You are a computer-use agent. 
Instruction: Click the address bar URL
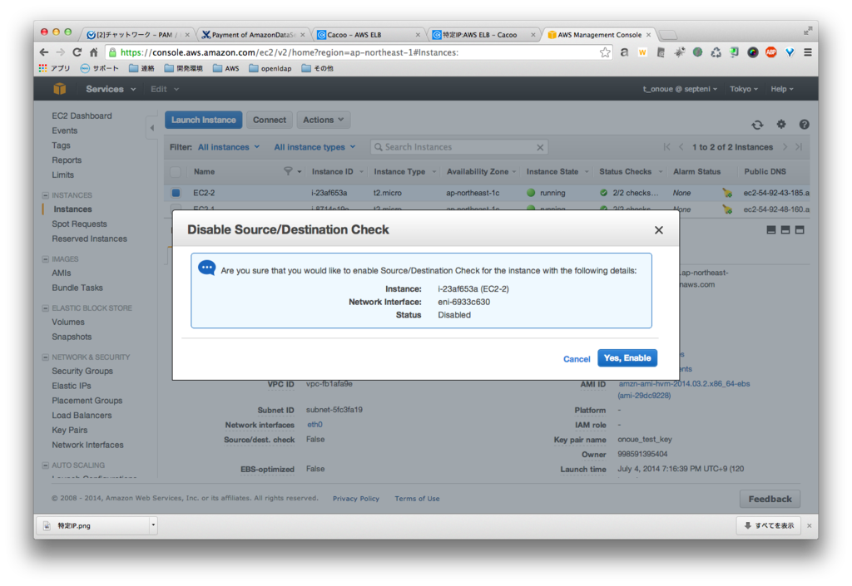click(x=289, y=52)
